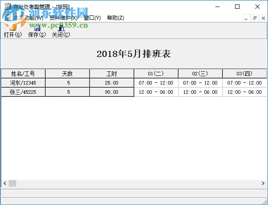Minimize the main application window
268x205 pixels.
point(218,7)
